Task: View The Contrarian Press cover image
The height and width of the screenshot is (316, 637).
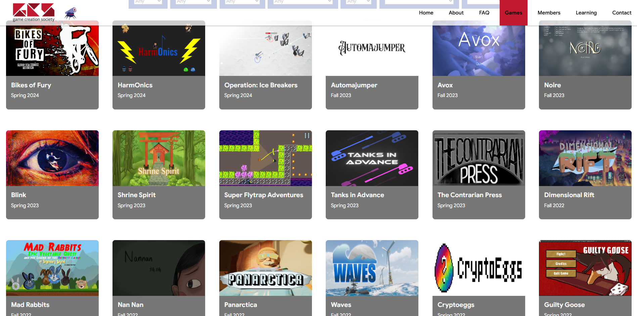Action: coord(479,158)
